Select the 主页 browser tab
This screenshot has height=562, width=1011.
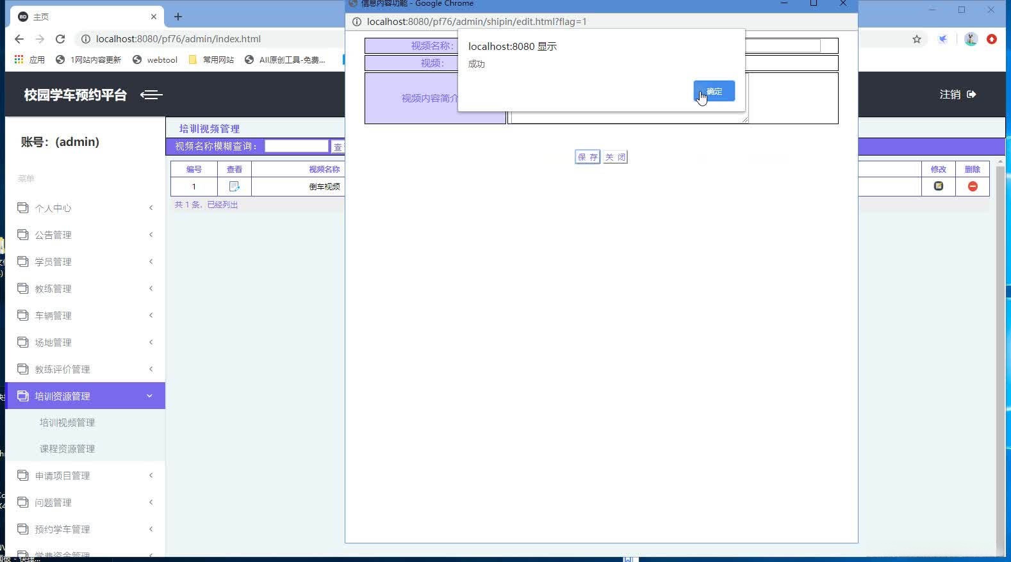click(86, 17)
